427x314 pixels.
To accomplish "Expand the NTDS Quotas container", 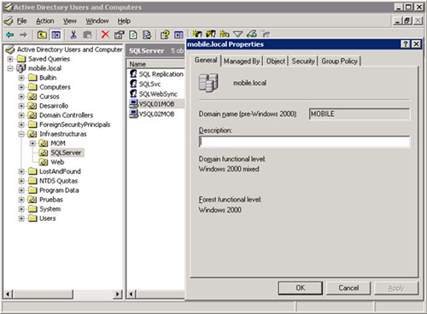I will coord(21,181).
